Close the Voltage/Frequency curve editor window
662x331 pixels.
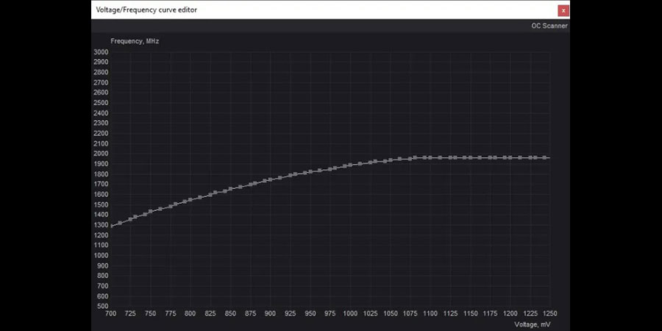point(563,10)
